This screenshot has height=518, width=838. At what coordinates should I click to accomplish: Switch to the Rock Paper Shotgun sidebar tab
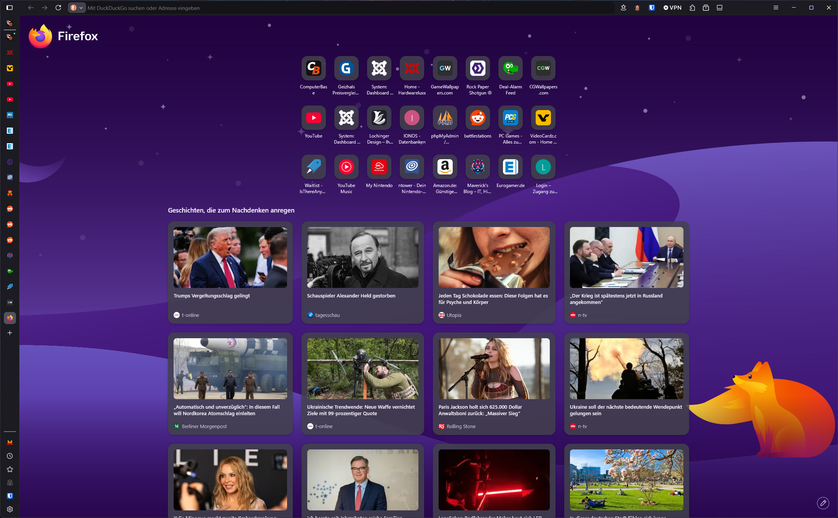(x=10, y=162)
